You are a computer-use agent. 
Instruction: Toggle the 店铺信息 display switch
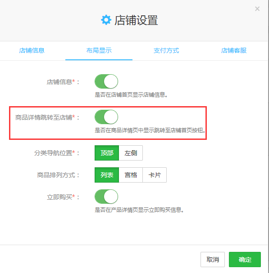[x=106, y=81]
